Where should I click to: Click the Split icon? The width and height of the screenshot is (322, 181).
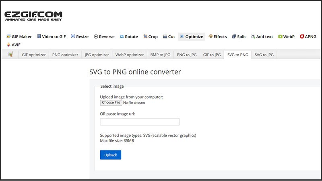tap(234, 37)
